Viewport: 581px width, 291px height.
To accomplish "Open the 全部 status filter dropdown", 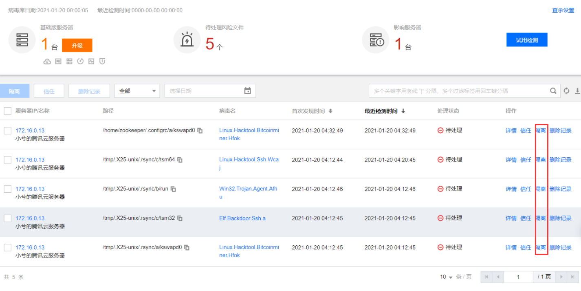I will pos(137,91).
